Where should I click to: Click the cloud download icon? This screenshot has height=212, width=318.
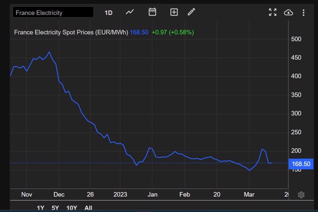tap(288, 13)
